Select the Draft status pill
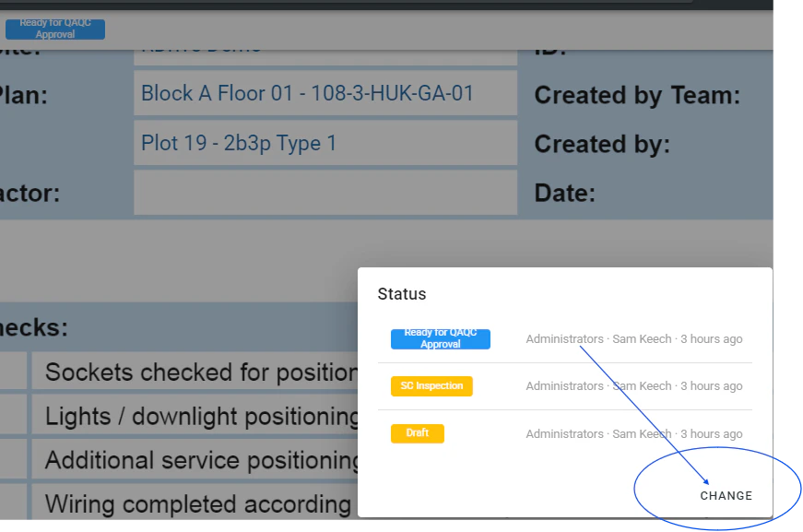Screen dimensions: 803x532 click(417, 432)
